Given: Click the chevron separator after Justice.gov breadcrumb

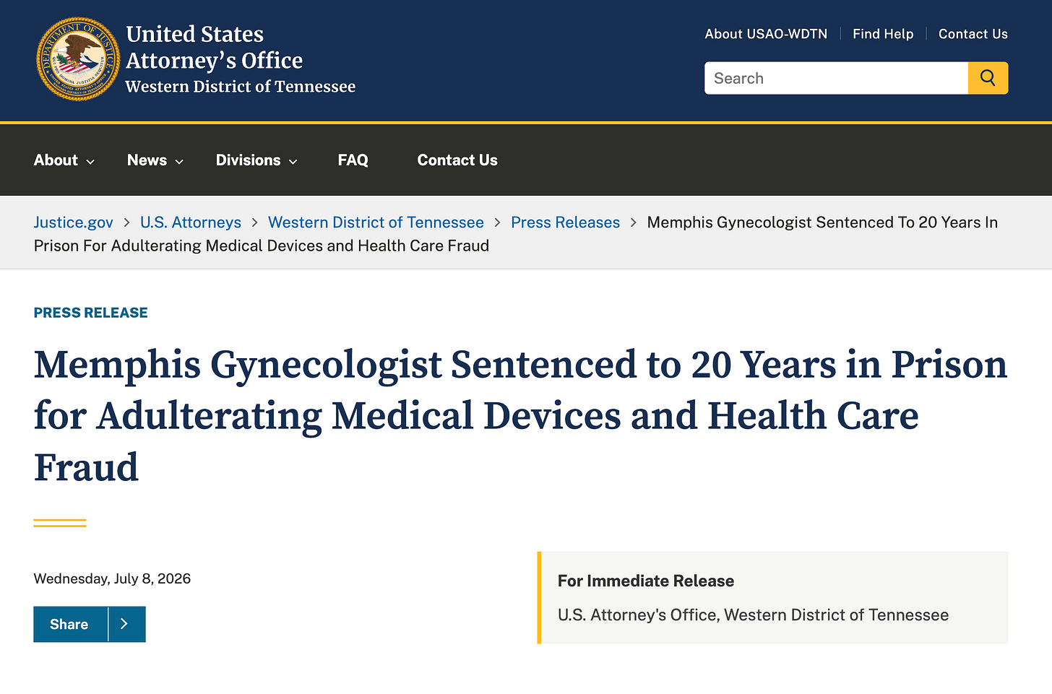Looking at the screenshot, I should (126, 222).
